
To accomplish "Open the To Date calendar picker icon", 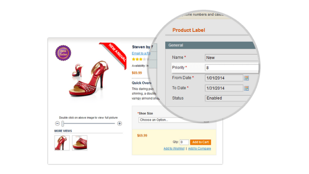I will click(x=246, y=88).
